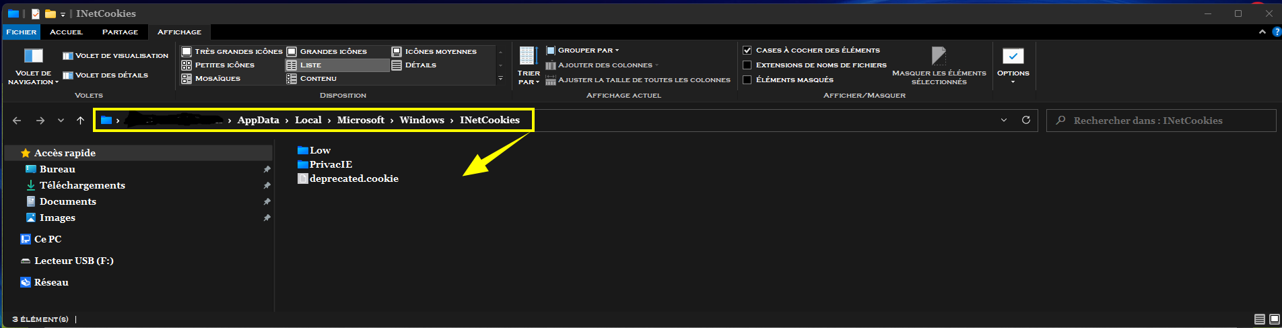This screenshot has height=328, width=1282.
Task: Click Masquer les éléments sélectionnés
Action: [x=939, y=66]
